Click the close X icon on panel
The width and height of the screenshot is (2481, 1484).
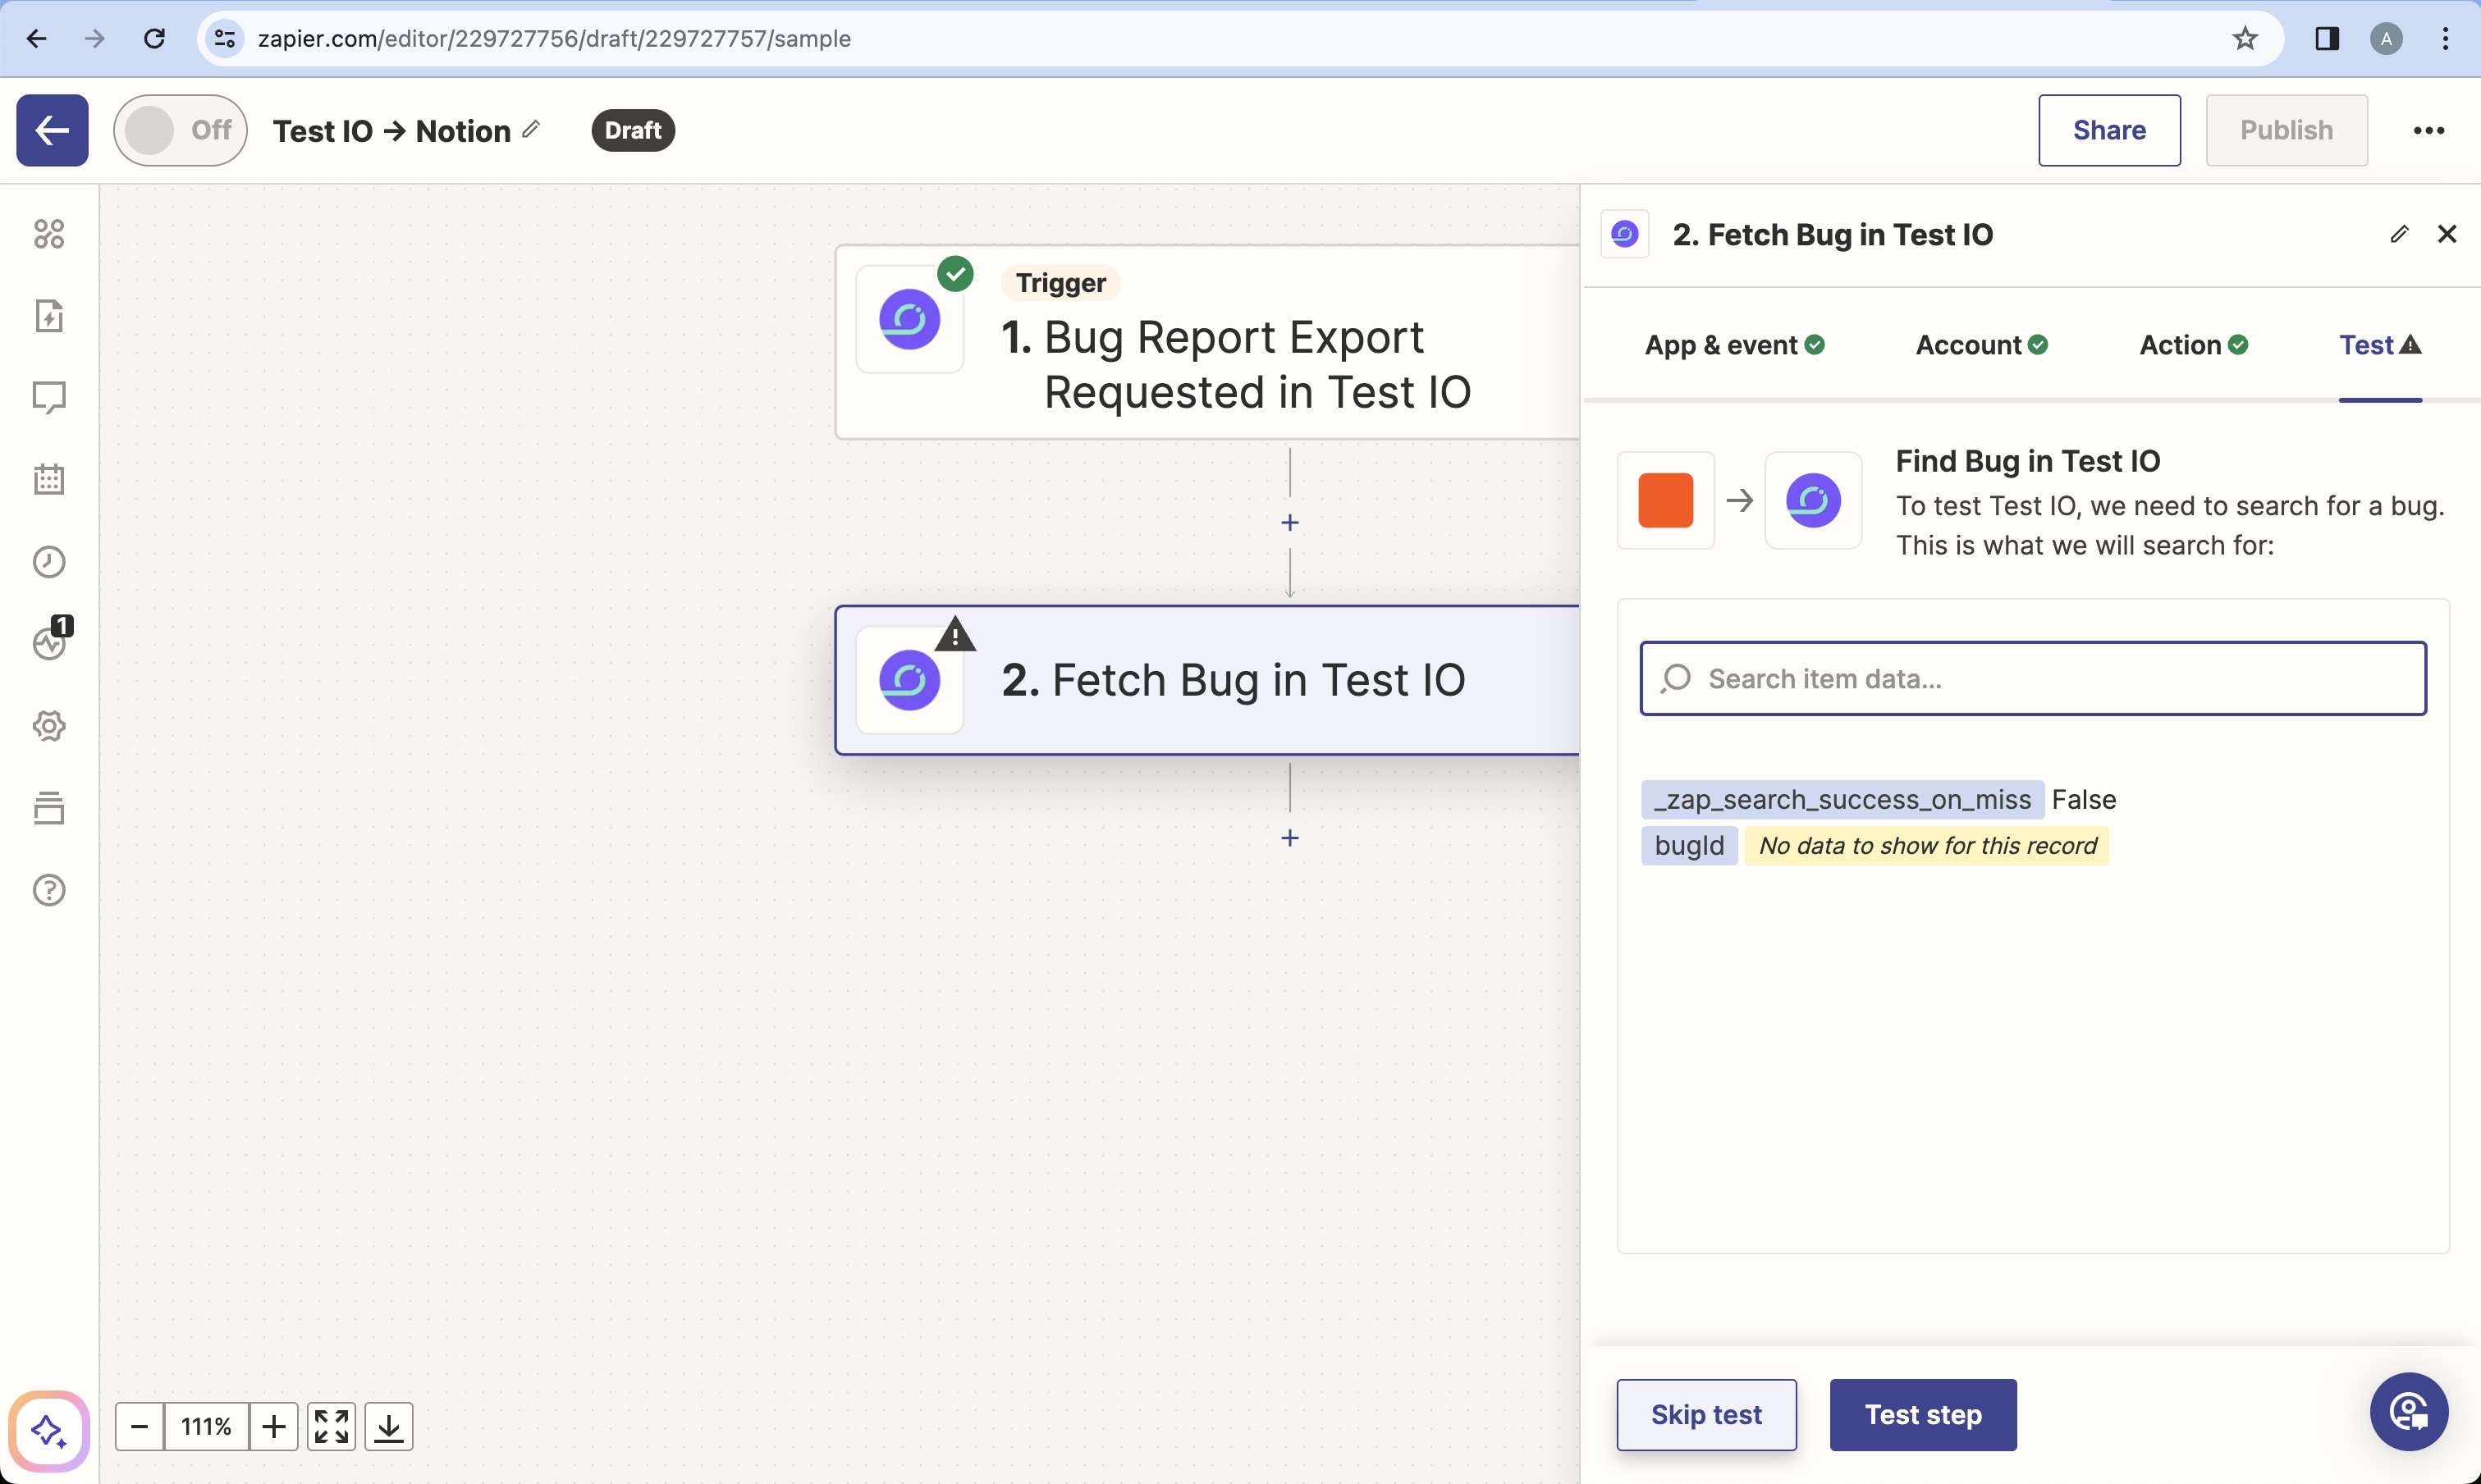[2447, 233]
